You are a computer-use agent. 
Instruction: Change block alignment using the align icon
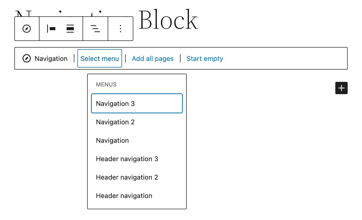[x=70, y=29]
